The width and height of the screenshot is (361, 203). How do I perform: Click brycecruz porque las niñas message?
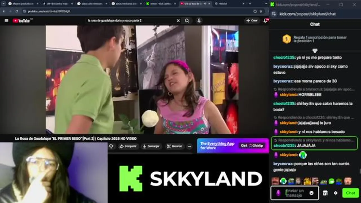[x=311, y=167]
